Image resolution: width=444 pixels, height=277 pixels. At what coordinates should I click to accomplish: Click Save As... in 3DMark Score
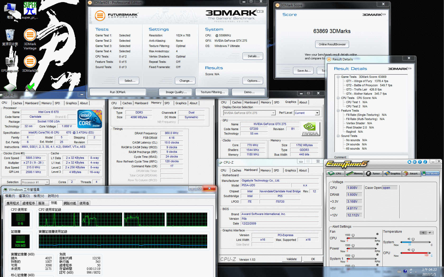click(304, 71)
